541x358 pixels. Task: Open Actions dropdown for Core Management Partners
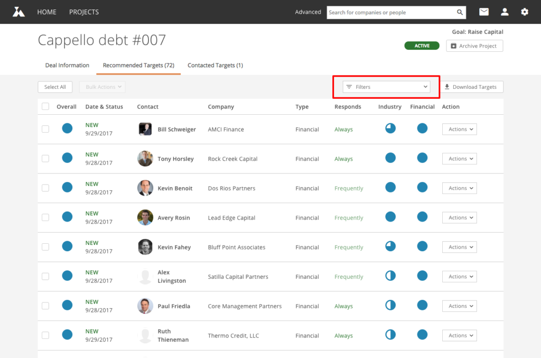[x=460, y=306]
